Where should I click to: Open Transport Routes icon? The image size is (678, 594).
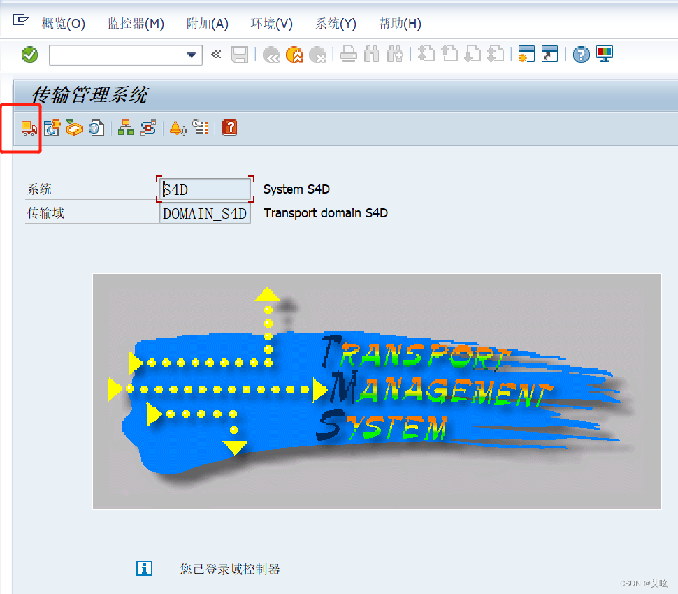click(x=148, y=128)
